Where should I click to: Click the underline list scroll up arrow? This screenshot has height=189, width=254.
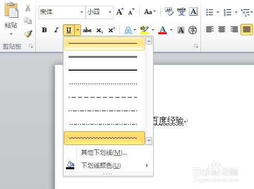(x=149, y=41)
